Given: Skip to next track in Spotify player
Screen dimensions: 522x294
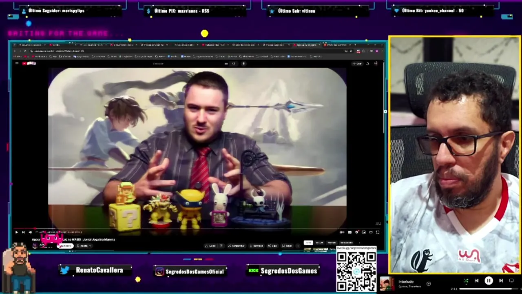Looking at the screenshot, I should coord(501,281).
